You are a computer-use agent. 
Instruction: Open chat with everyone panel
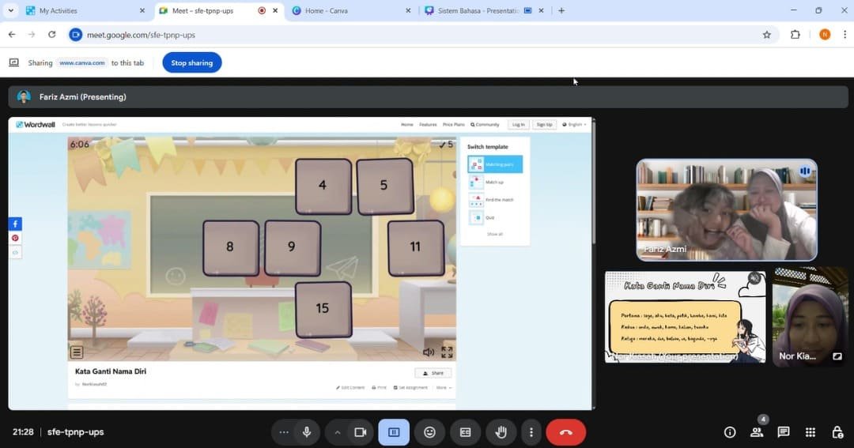pyautogui.click(x=784, y=432)
